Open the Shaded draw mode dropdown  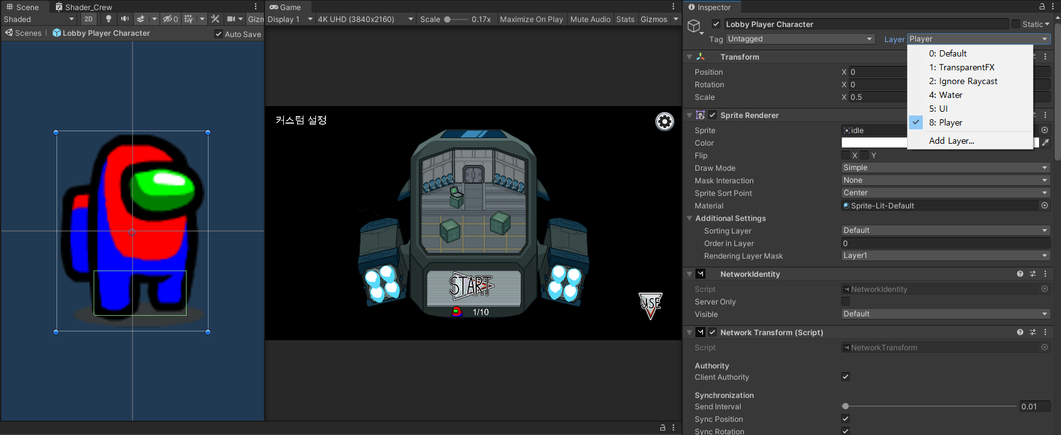click(x=39, y=19)
